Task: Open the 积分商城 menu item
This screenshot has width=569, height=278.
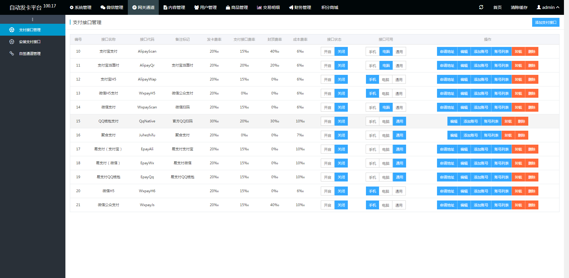Action: 330,7
